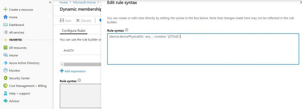302x109 pixels.
Task: Click Home breadcrumb link
Action: click(x=64, y=2)
